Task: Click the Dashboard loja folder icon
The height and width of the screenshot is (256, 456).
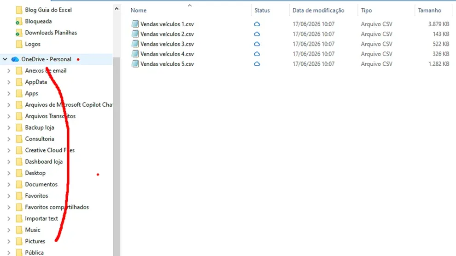Action: click(x=19, y=162)
